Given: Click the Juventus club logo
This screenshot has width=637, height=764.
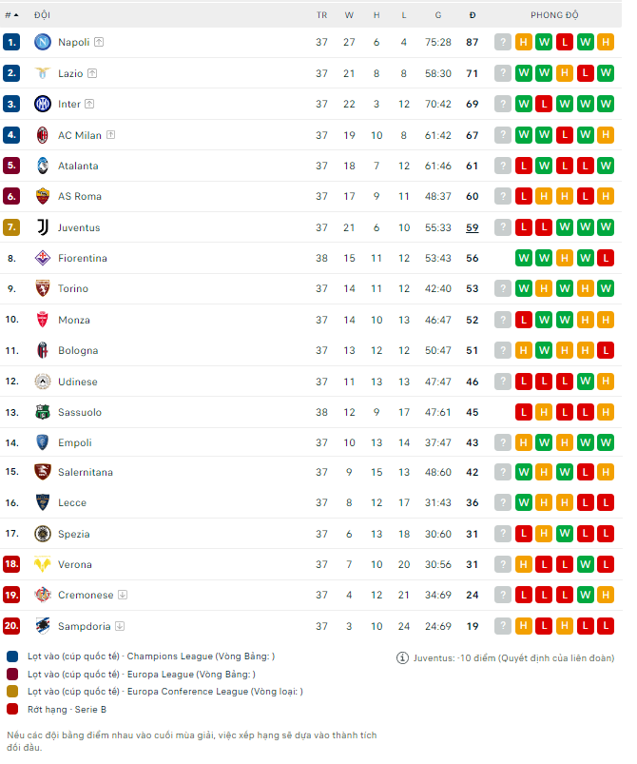Looking at the screenshot, I should pos(42,227).
